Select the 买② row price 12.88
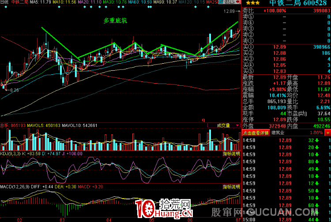Image resolution: width=331 pixels, height=222 pixels. [x=279, y=53]
